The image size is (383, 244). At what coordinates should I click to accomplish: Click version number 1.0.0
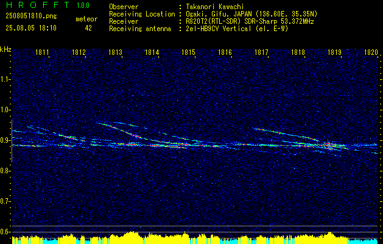(x=83, y=5)
